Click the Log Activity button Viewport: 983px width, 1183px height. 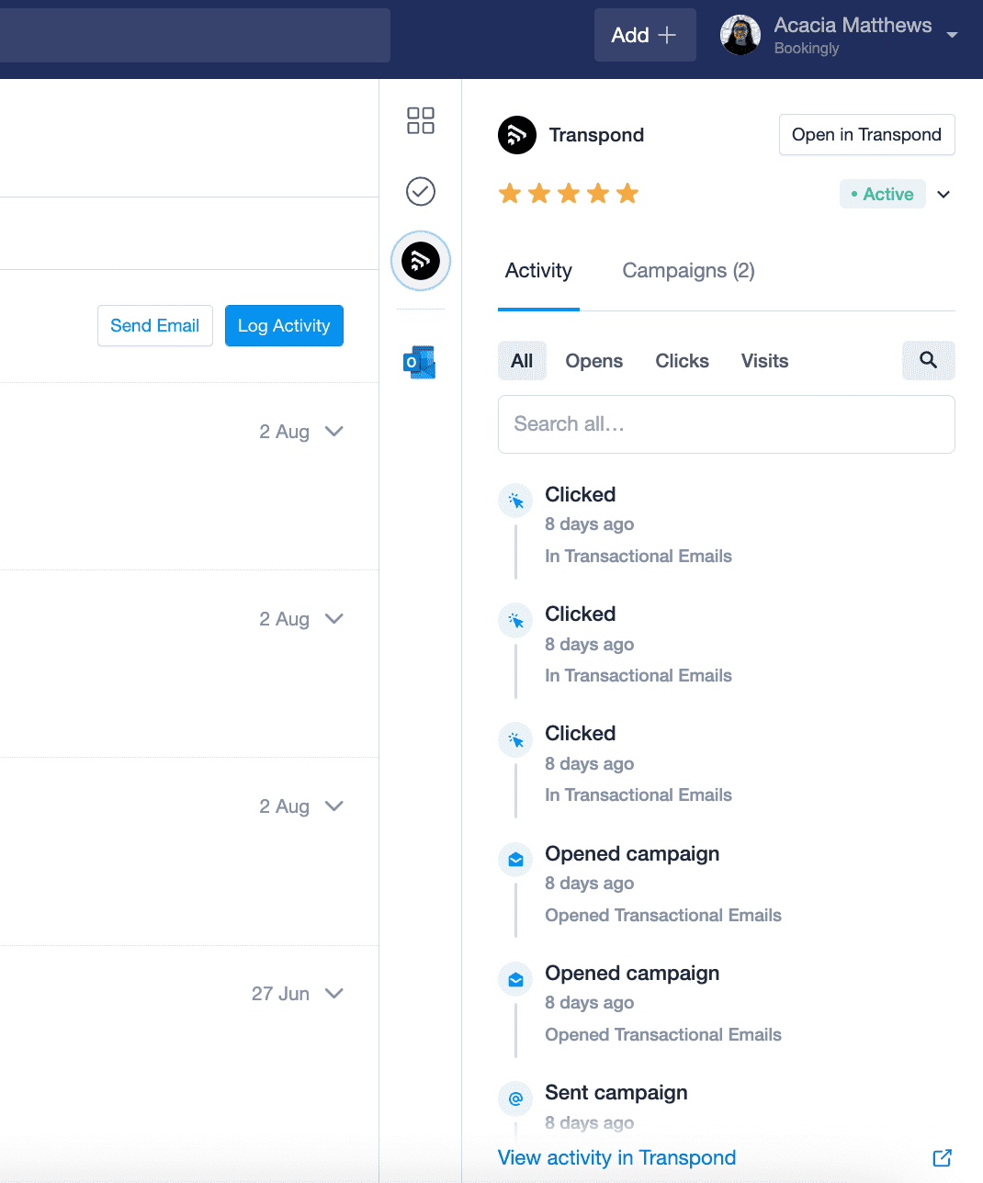(284, 326)
